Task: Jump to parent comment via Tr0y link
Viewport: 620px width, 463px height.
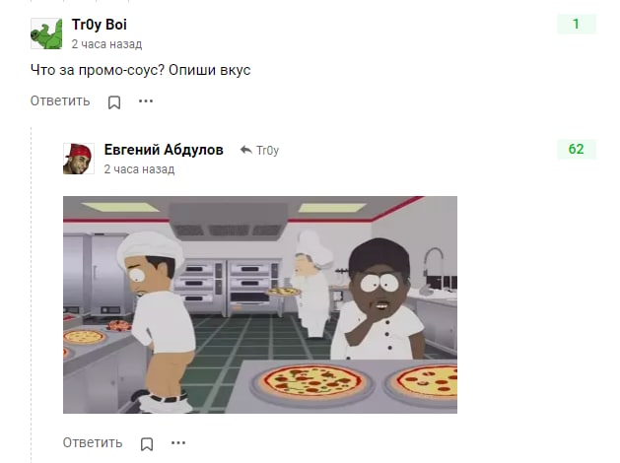Action: click(267, 151)
